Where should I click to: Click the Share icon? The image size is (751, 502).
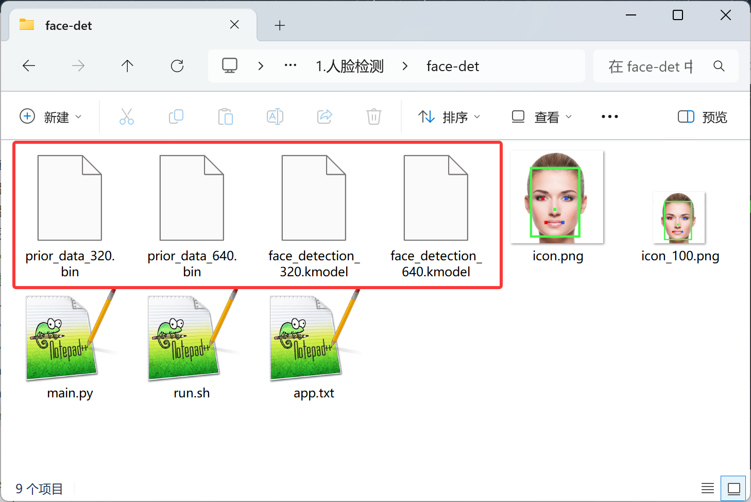tap(325, 116)
